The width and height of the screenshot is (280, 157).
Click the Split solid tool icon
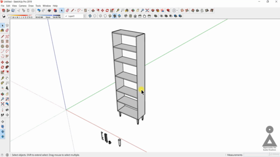(x=180, y=16)
